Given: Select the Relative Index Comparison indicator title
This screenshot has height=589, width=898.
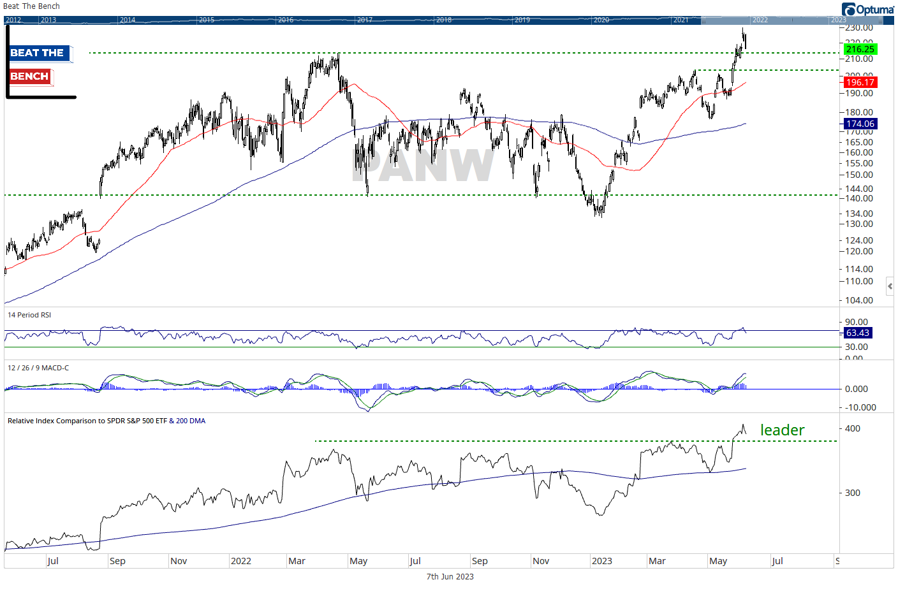Looking at the screenshot, I should (107, 421).
